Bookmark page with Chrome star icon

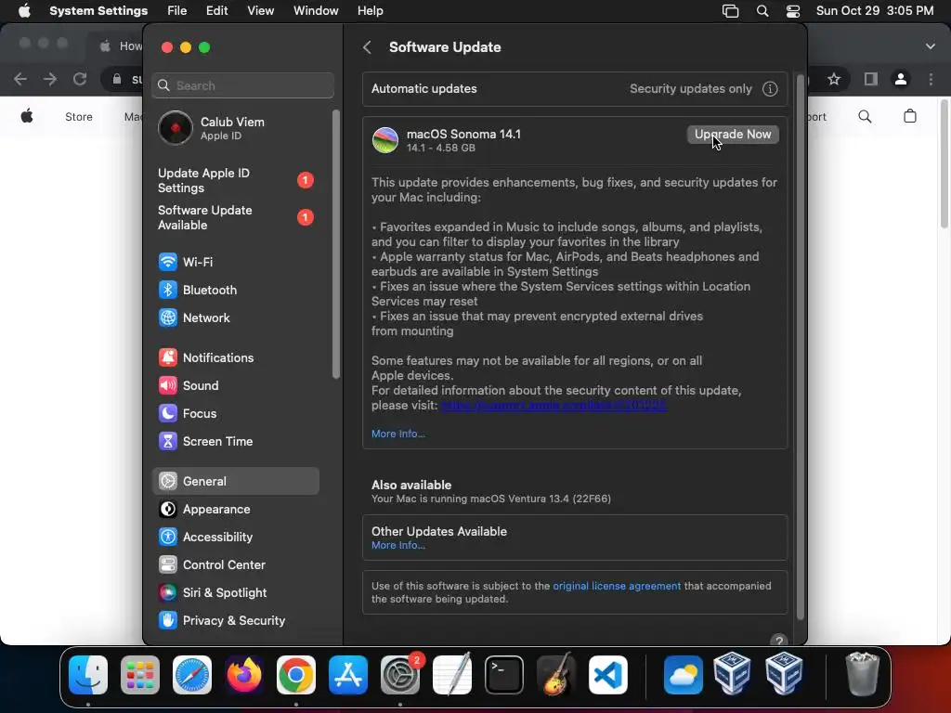(x=834, y=79)
